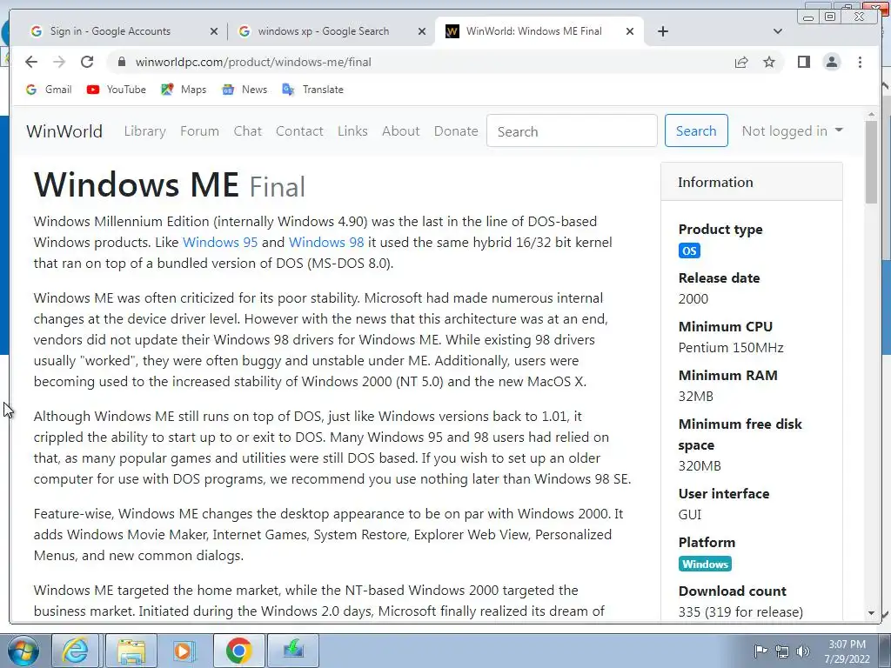Share this page using the share icon

click(x=741, y=62)
